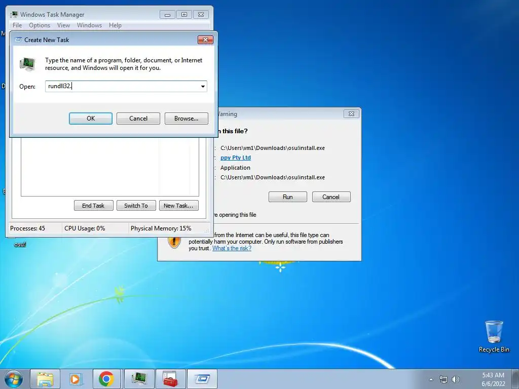Open Task Manager Help menu
This screenshot has width=519, height=389.
tap(115, 25)
